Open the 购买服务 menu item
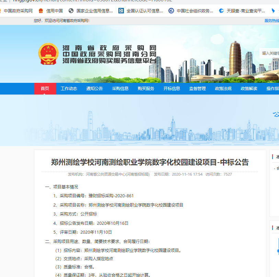This screenshot has height=277, width=279. coord(146,89)
